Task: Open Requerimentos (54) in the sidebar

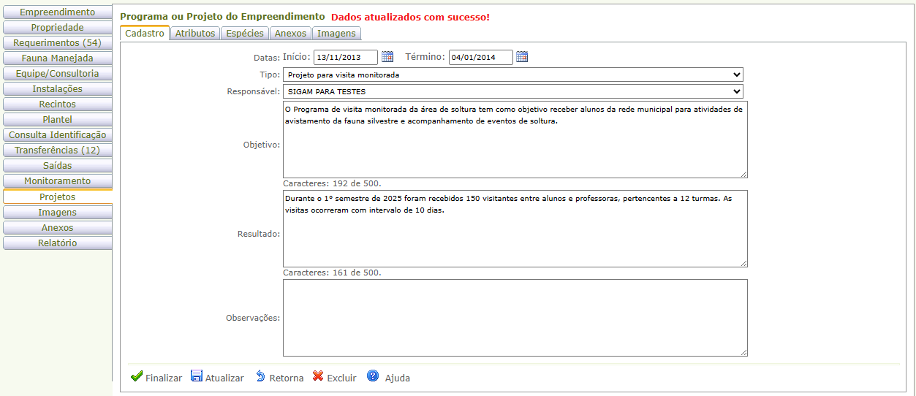Action: coord(57,43)
